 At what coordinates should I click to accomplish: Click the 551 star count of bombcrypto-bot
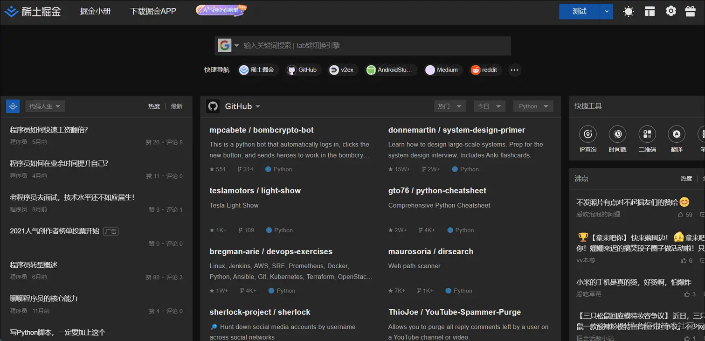[x=218, y=169]
